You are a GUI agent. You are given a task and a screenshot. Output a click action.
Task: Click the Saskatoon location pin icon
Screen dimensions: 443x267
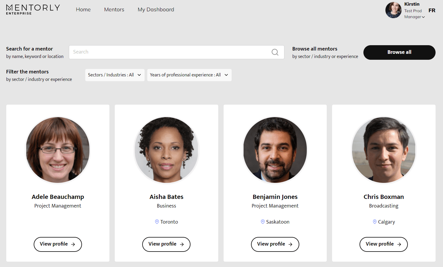coord(263,222)
